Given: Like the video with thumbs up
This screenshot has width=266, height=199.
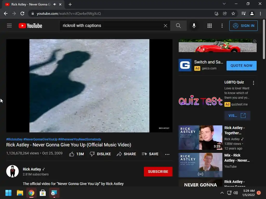Looking at the screenshot, I should pyautogui.click(x=77, y=154).
